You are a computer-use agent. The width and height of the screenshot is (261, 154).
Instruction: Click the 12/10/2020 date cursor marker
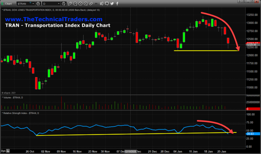point(131,151)
